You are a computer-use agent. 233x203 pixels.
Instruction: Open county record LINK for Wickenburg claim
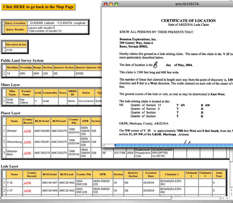(x=28, y=142)
